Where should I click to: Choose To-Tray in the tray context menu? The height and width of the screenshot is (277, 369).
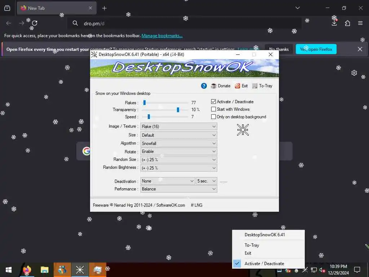[268, 245]
